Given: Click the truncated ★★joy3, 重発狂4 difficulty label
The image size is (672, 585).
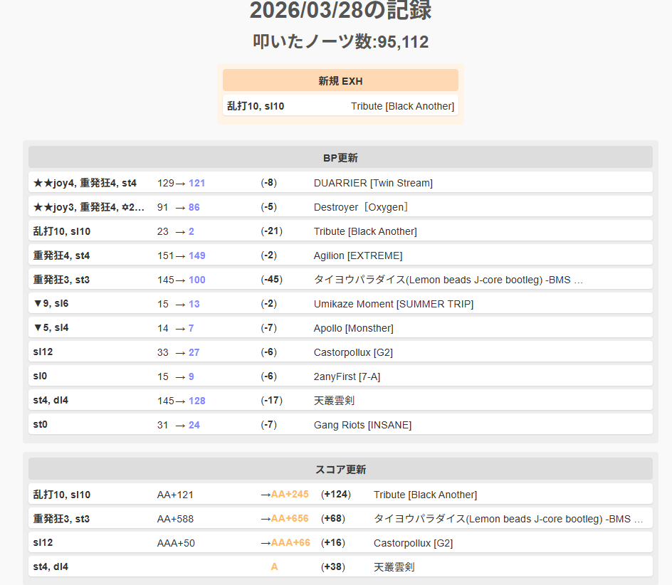Looking at the screenshot, I should 89,207.
